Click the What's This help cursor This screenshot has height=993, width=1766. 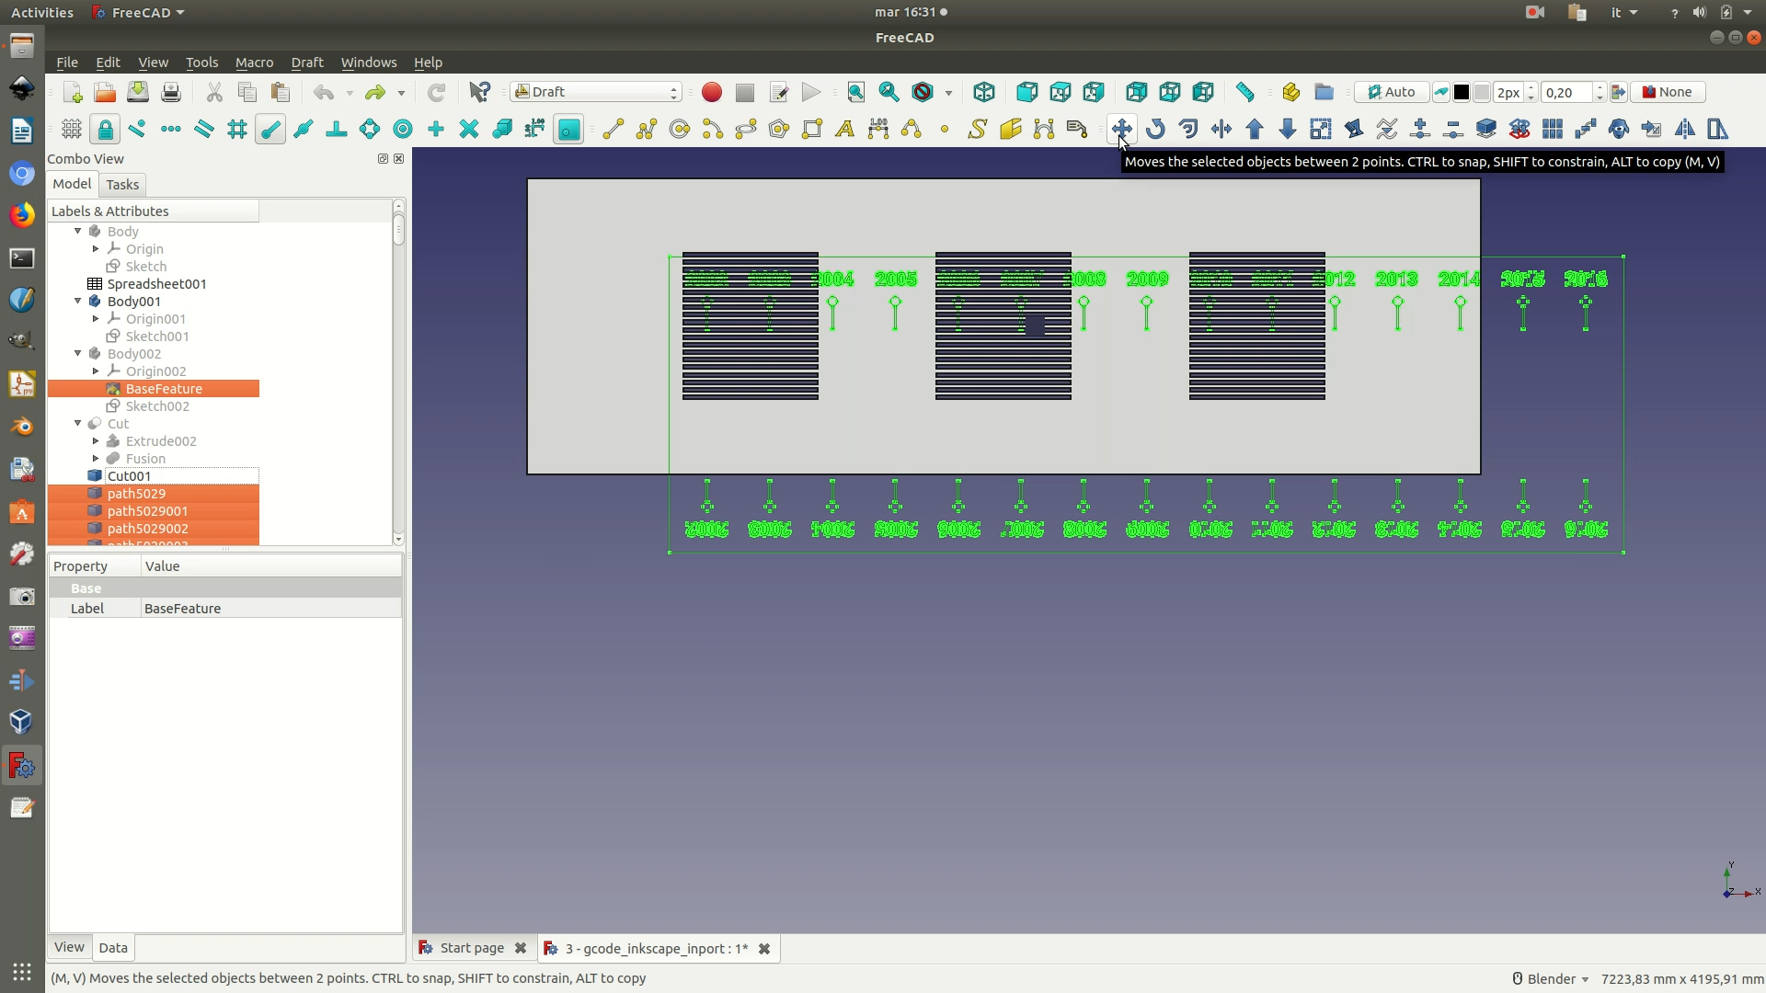pos(480,92)
